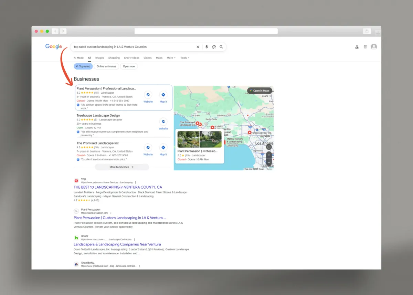The image size is (413, 295).
Task: Click the Google search input field
Action: [x=134, y=47]
